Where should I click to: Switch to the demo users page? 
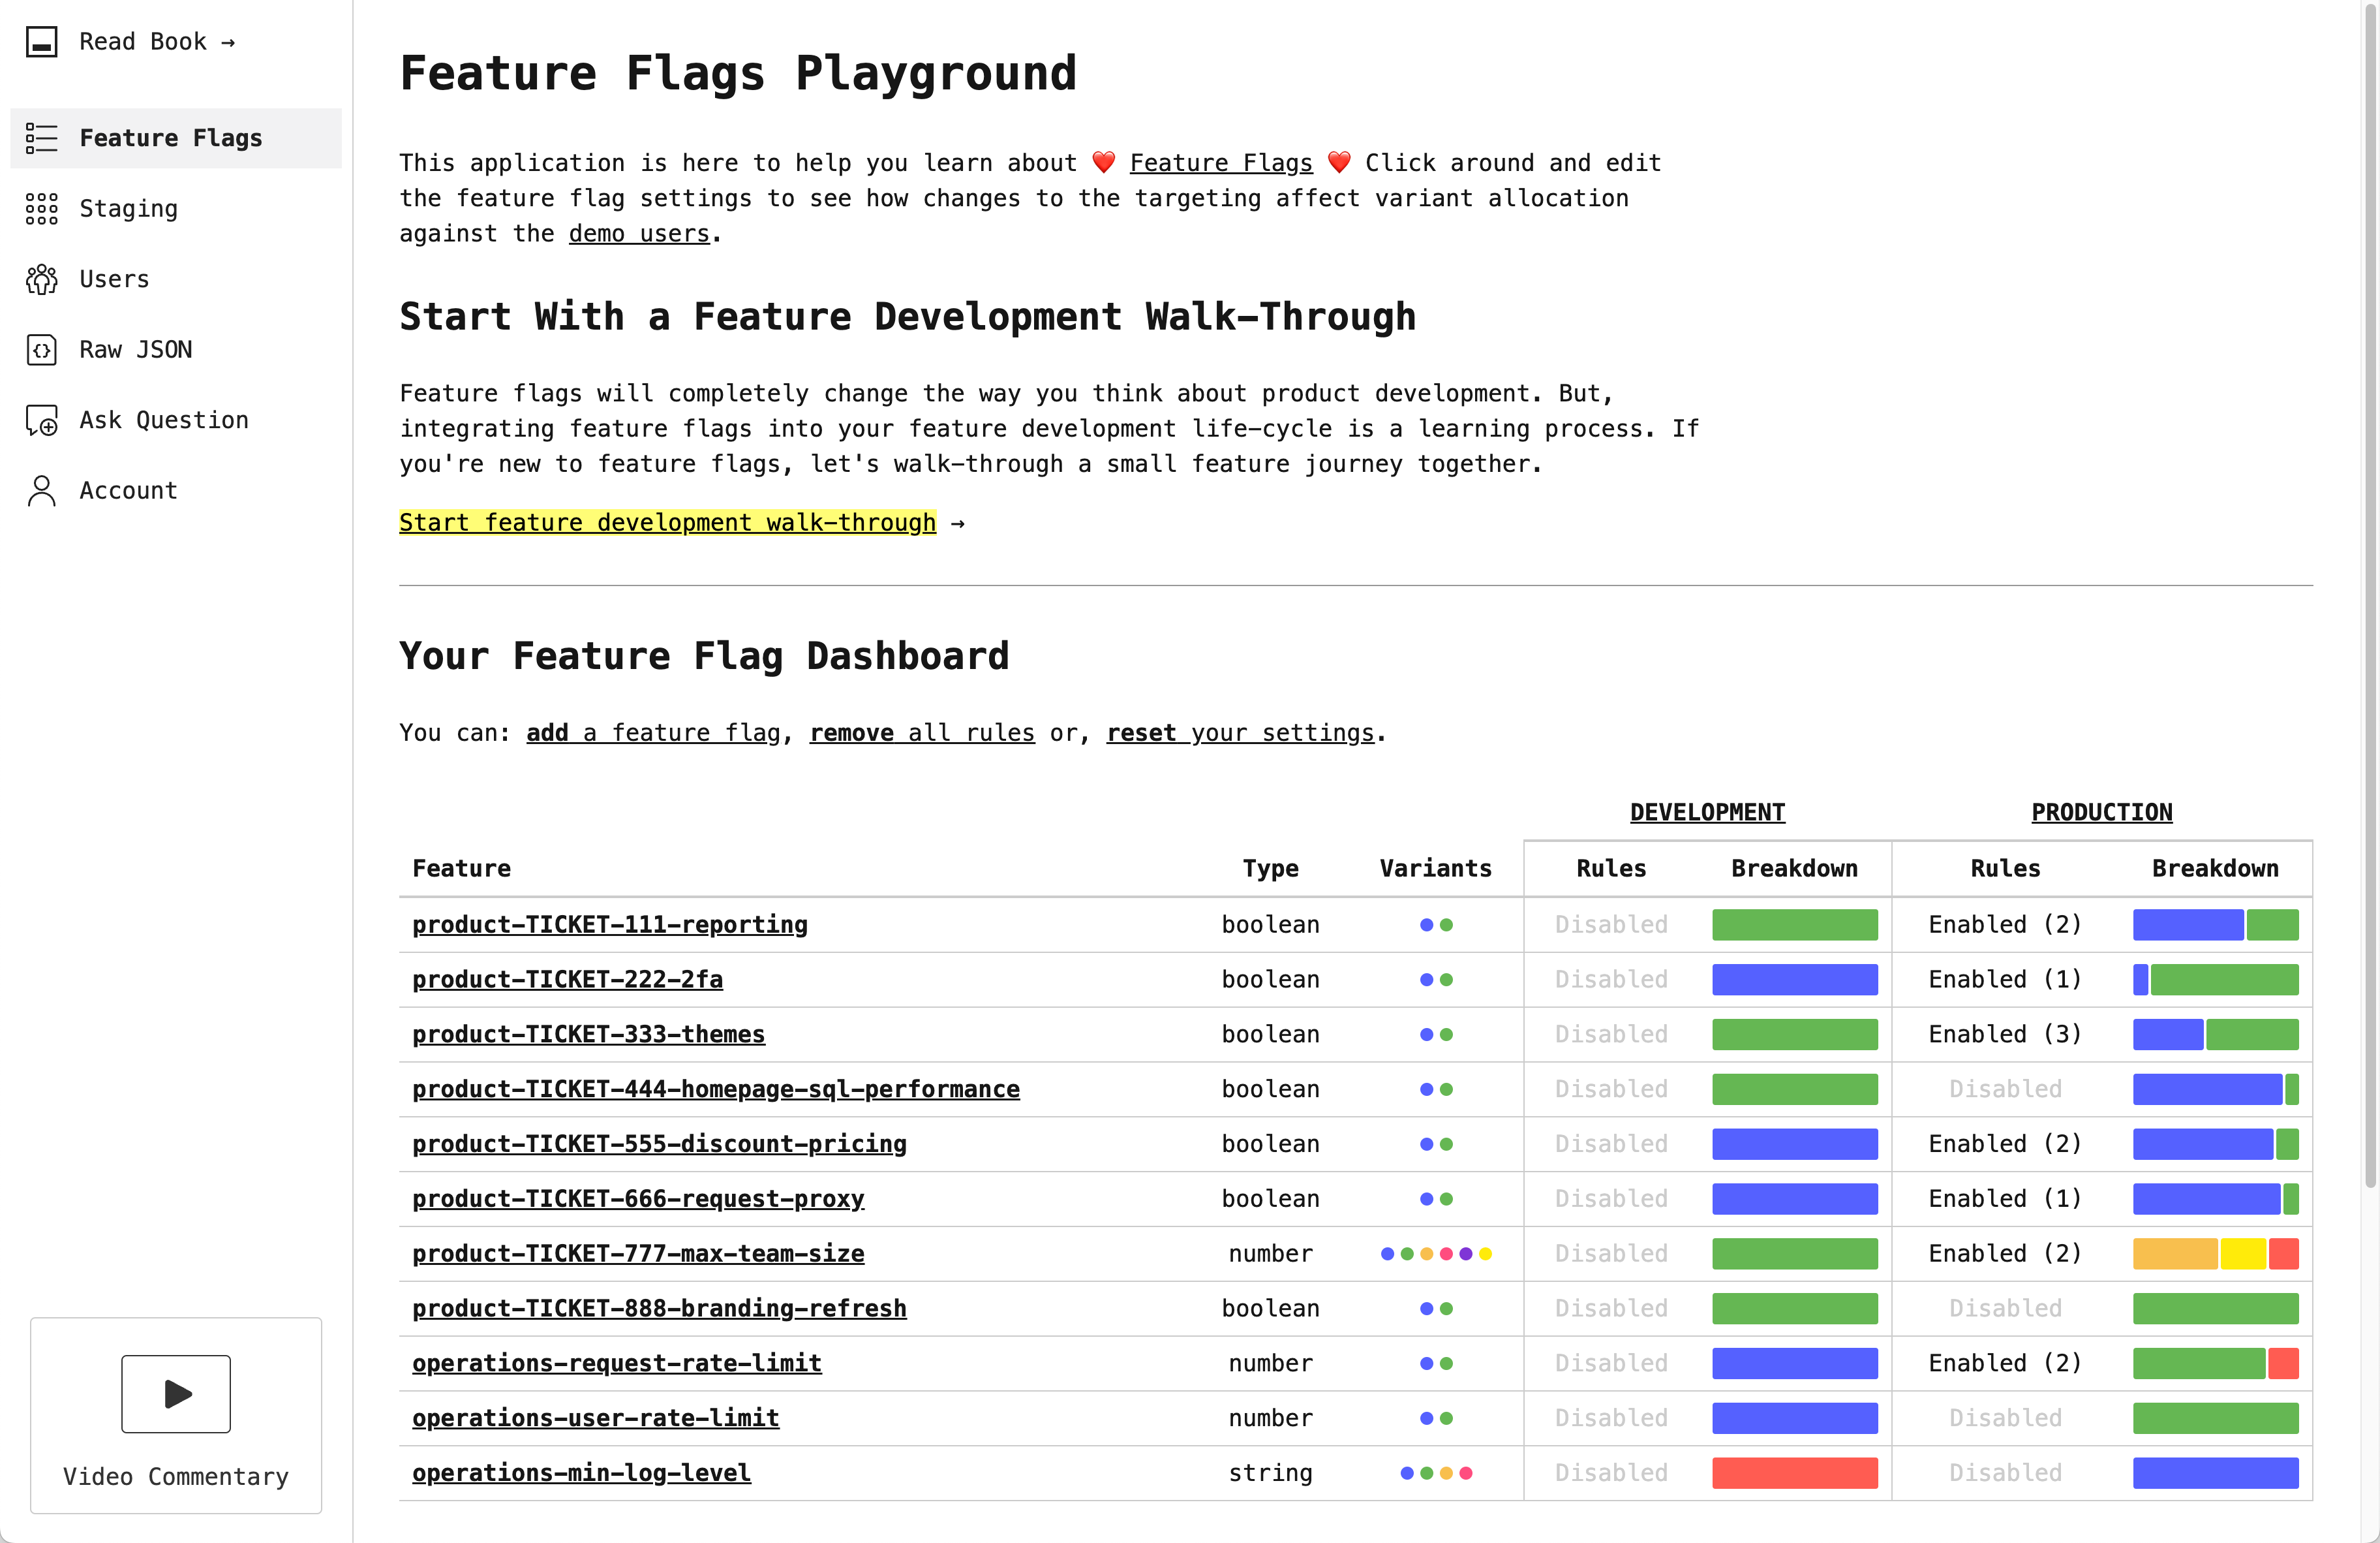coord(638,233)
